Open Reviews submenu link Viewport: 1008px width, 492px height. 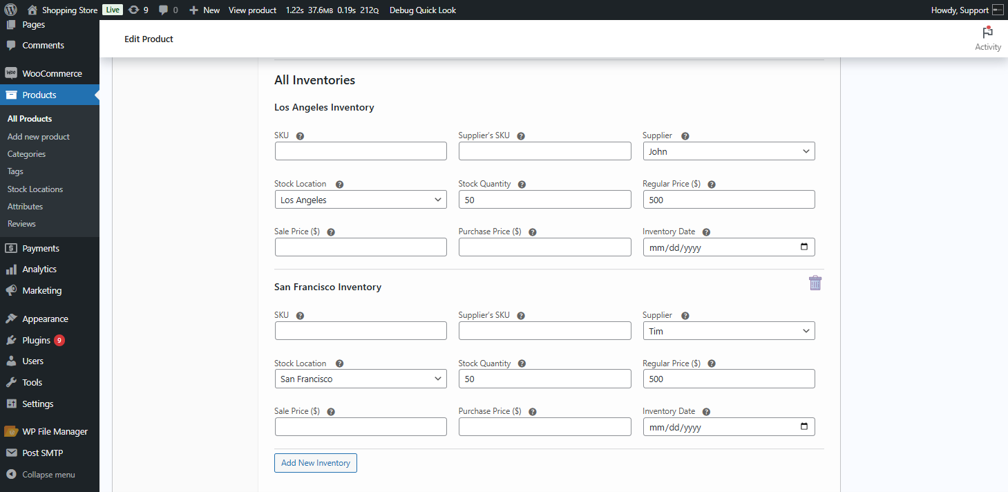click(x=21, y=224)
